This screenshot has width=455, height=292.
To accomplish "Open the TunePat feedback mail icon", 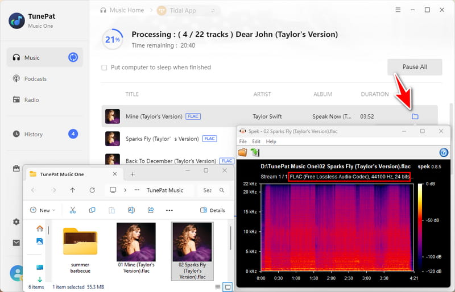I will (x=16, y=243).
